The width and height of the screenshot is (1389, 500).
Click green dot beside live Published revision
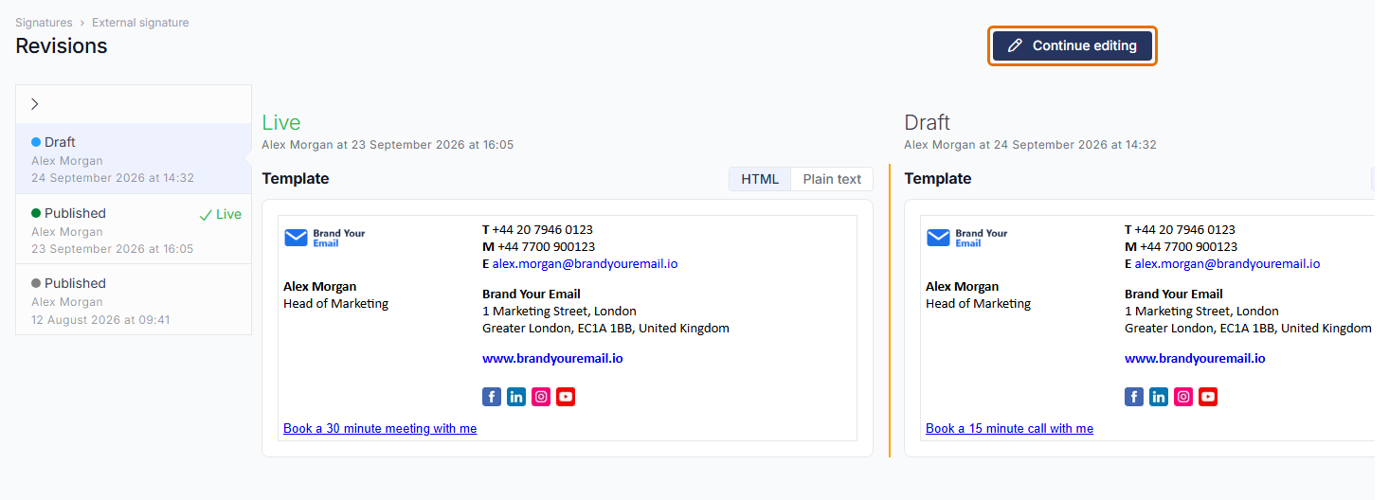point(36,213)
